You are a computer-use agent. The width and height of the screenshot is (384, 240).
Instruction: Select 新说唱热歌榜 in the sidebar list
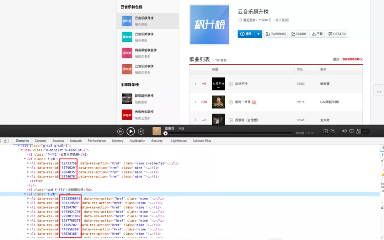148,99
